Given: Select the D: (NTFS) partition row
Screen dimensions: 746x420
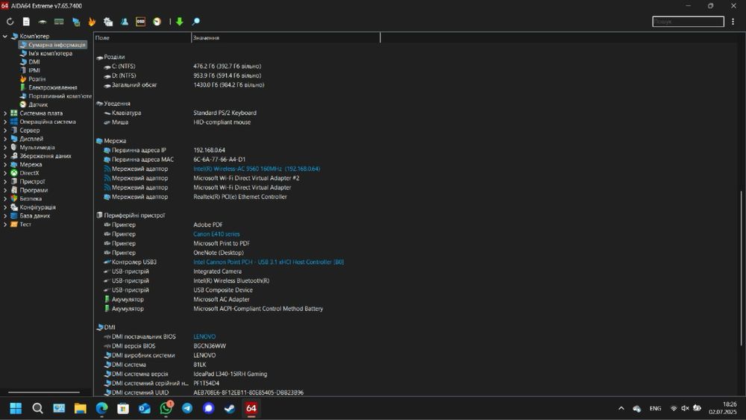Looking at the screenshot, I should click(237, 75).
